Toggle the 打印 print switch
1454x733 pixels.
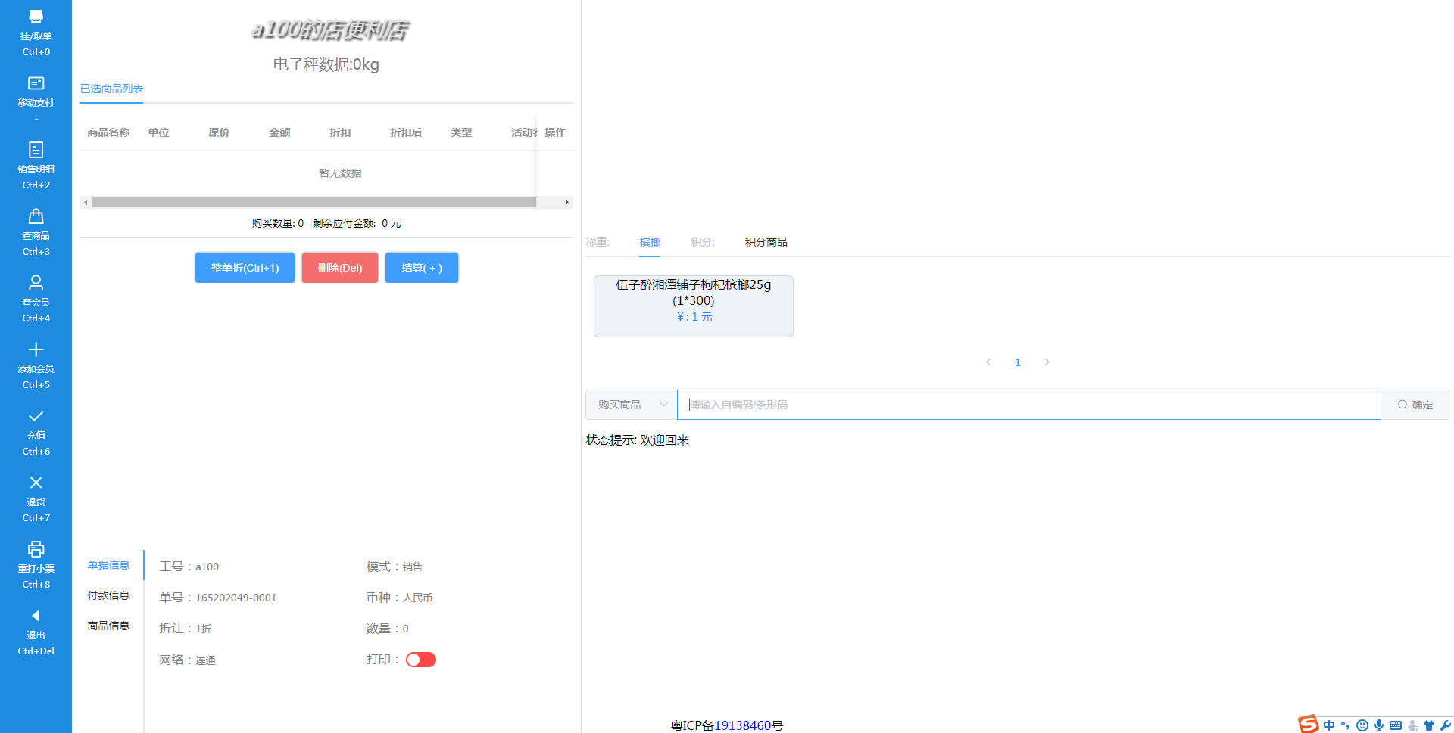[x=421, y=660]
